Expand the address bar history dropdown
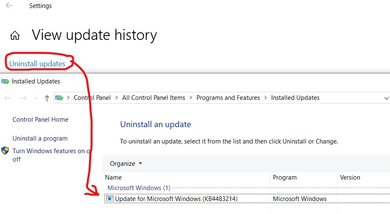Screen dimensions: 390x214 click(x=386, y=98)
